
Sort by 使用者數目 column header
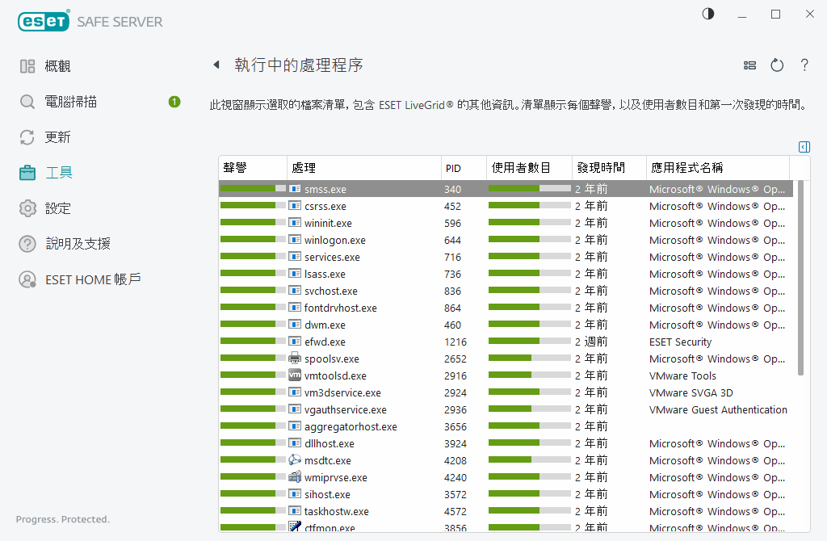click(529, 168)
